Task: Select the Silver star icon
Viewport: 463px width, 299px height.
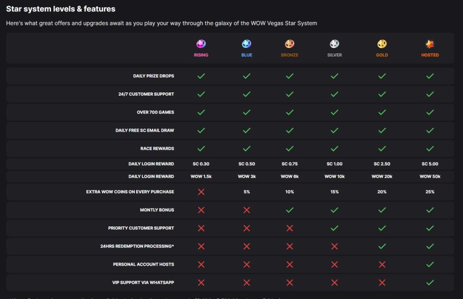Action: point(334,44)
